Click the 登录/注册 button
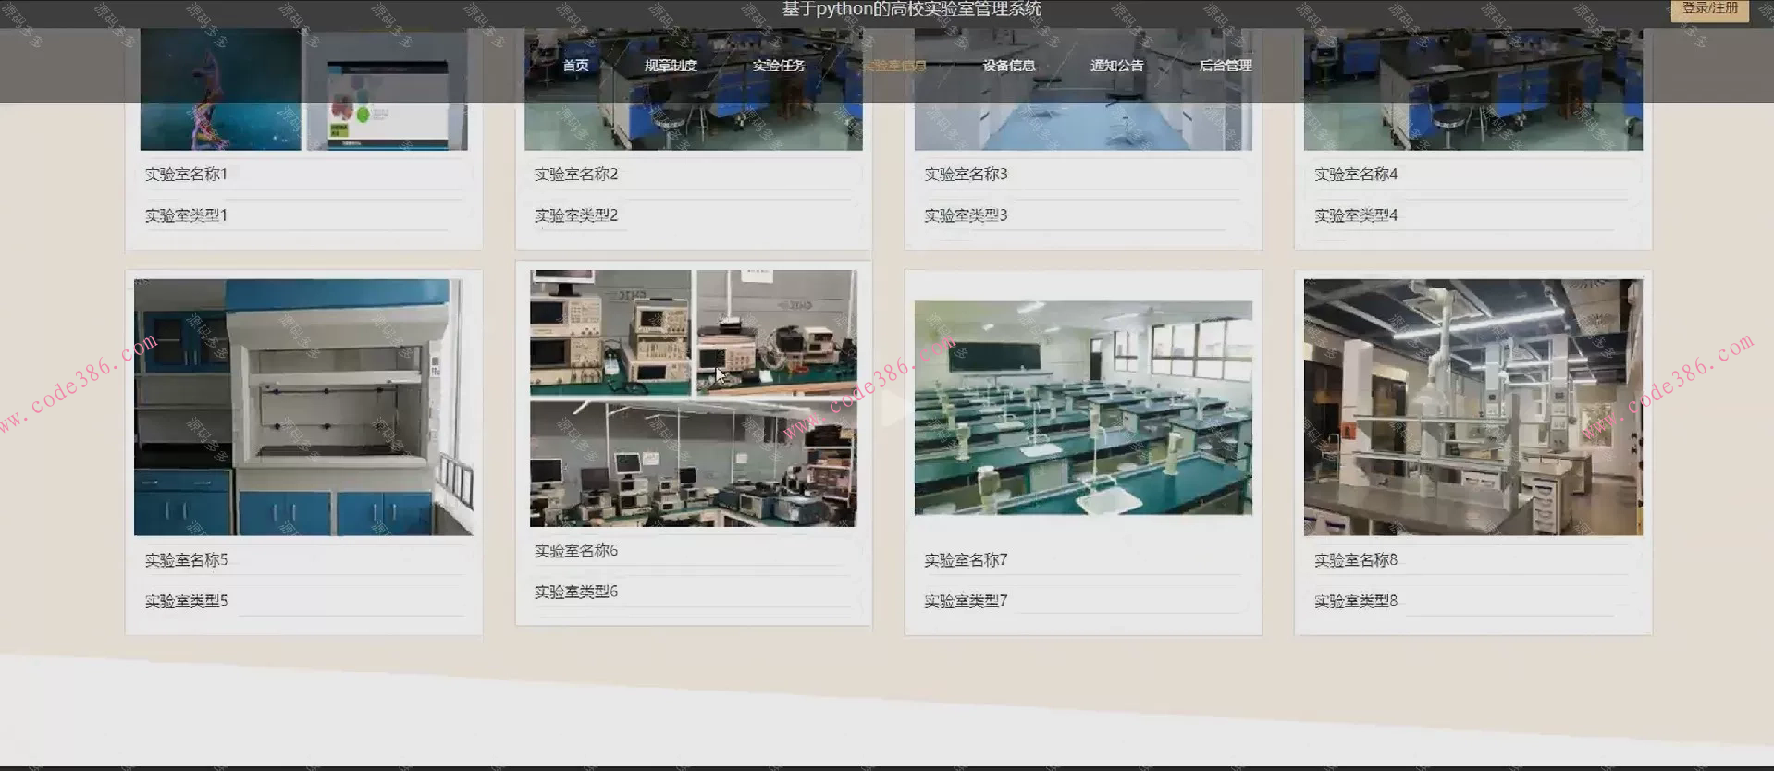 (x=1709, y=9)
